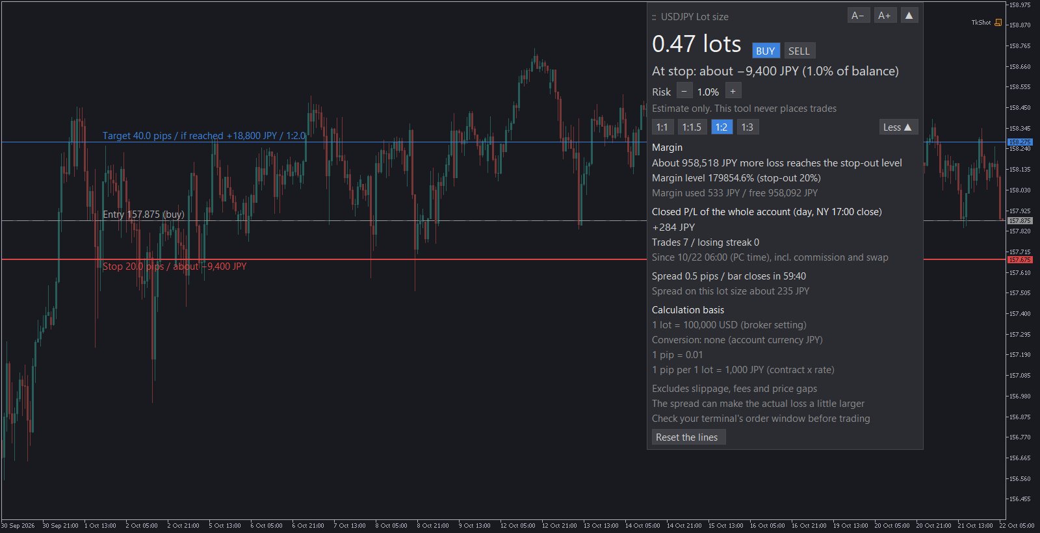The image size is (1040, 533).
Task: Switch direction to SELL
Action: click(799, 51)
